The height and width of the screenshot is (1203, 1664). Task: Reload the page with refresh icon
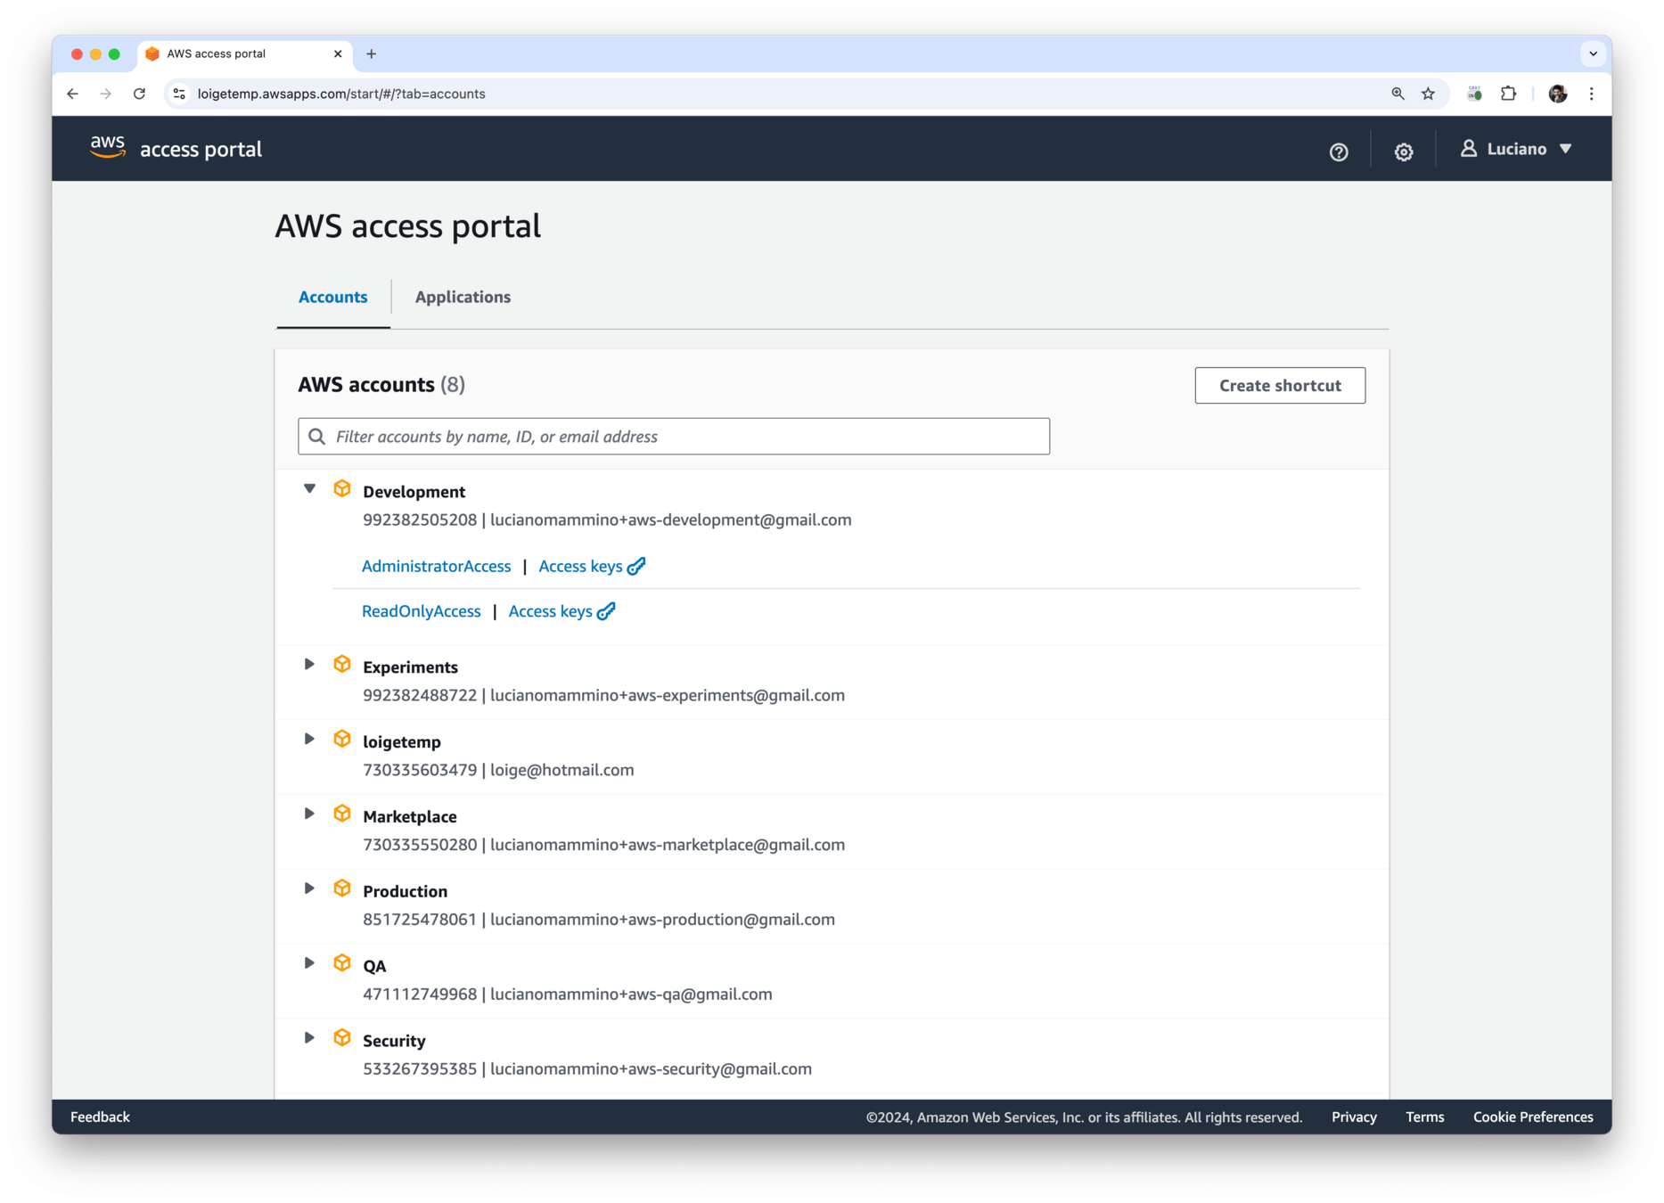139,94
